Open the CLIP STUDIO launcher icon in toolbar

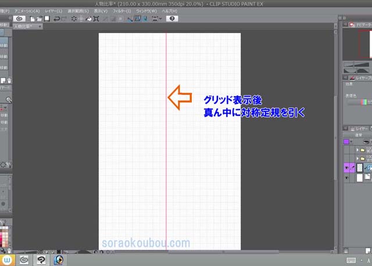[19, 19]
